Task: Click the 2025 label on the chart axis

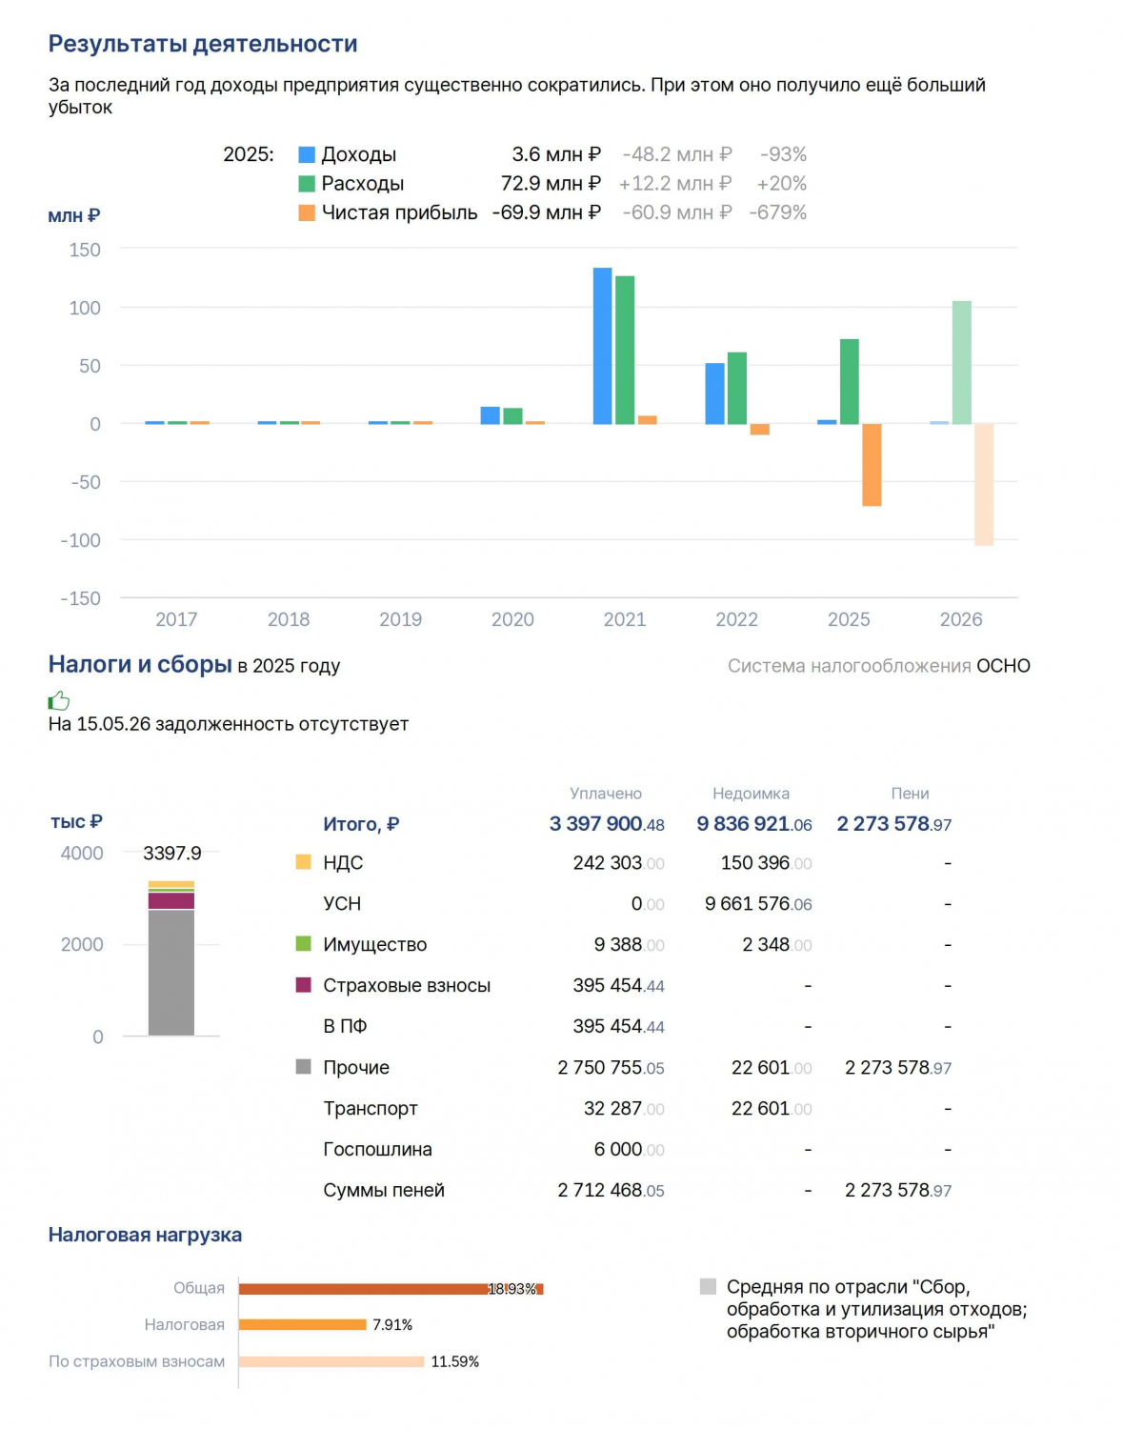Action: (849, 619)
